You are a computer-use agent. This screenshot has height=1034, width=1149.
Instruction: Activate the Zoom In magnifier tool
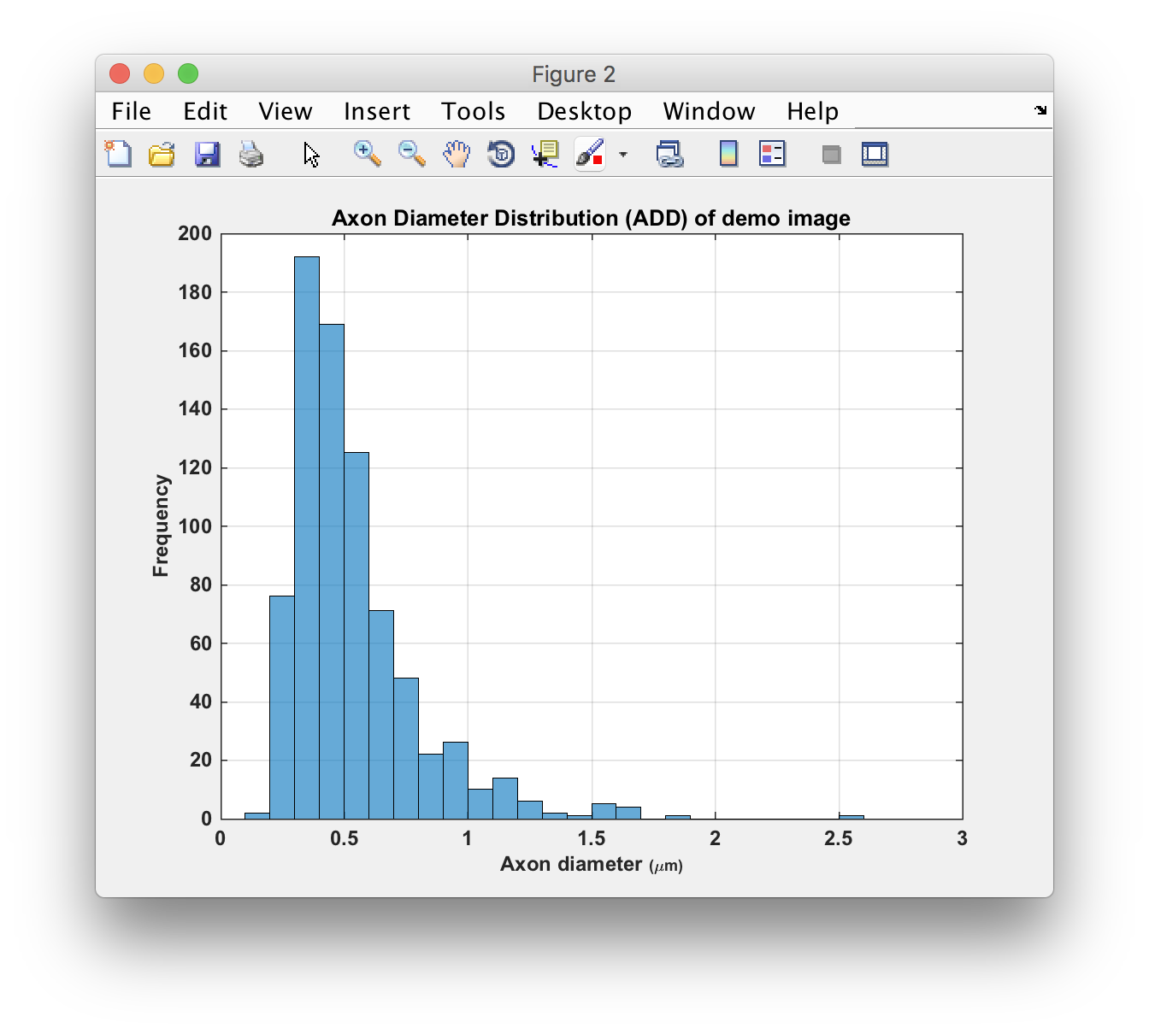point(368,154)
